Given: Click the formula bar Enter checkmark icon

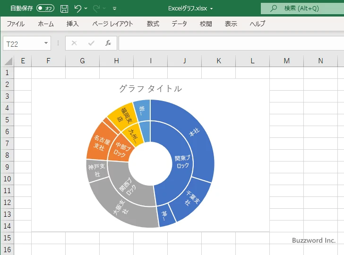Looking at the screenshot, I should point(91,43).
